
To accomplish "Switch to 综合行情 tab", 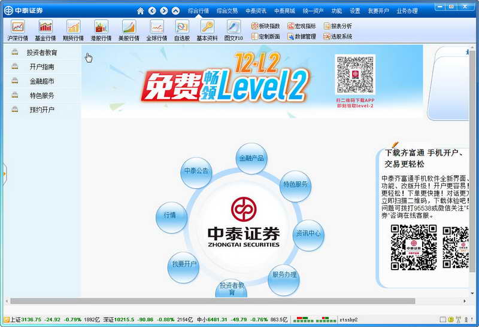I will [198, 11].
